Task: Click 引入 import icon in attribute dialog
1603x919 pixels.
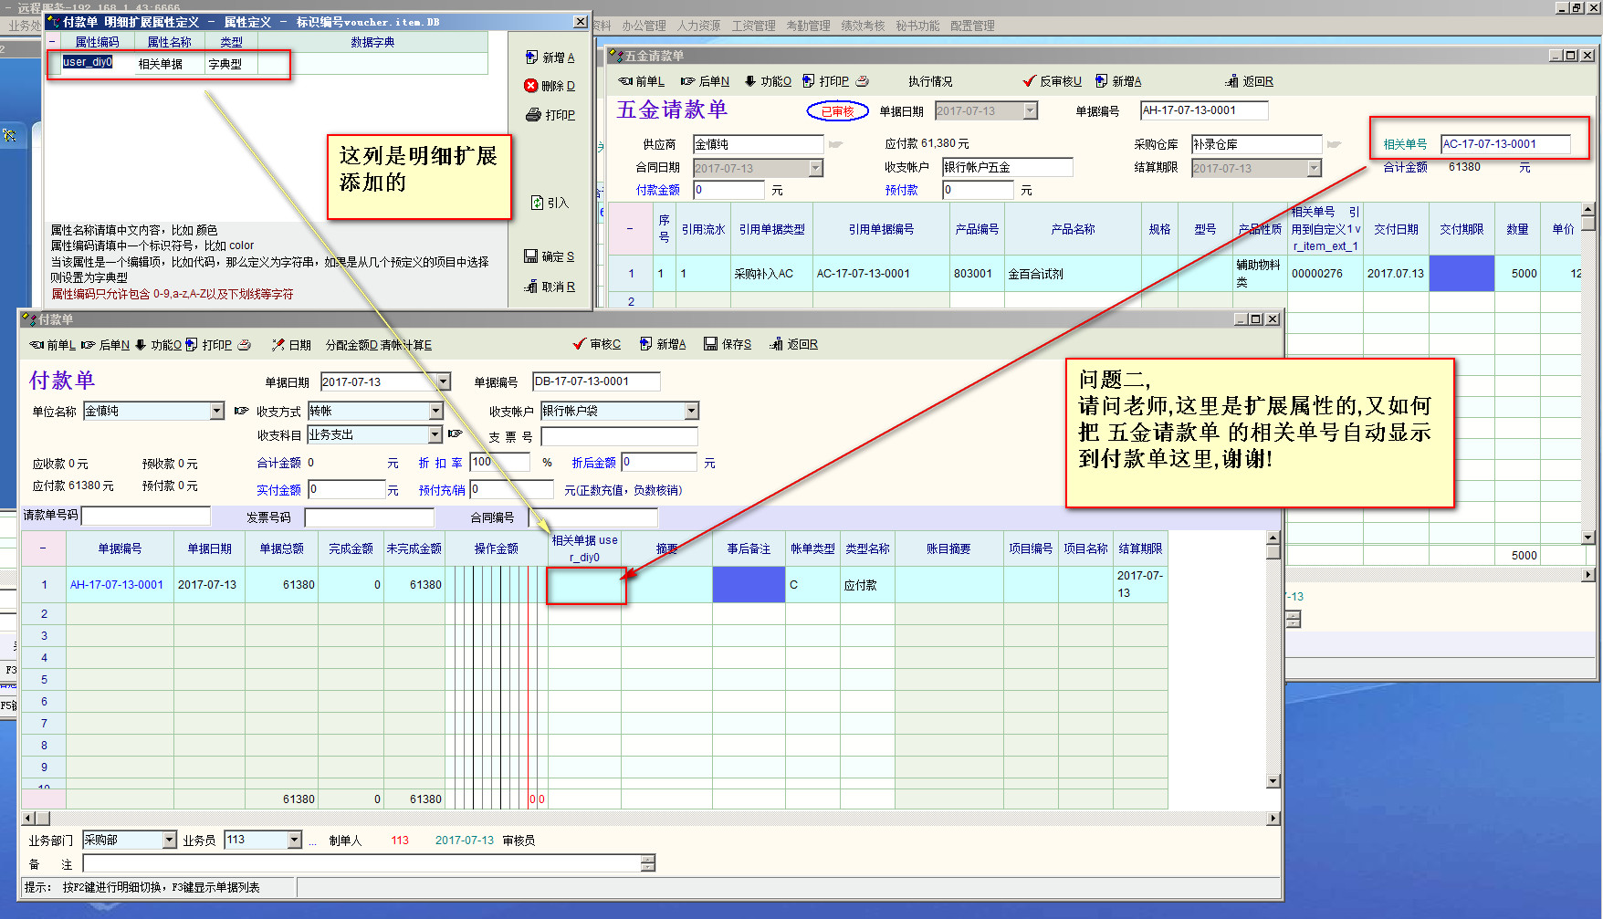Action: coord(538,203)
